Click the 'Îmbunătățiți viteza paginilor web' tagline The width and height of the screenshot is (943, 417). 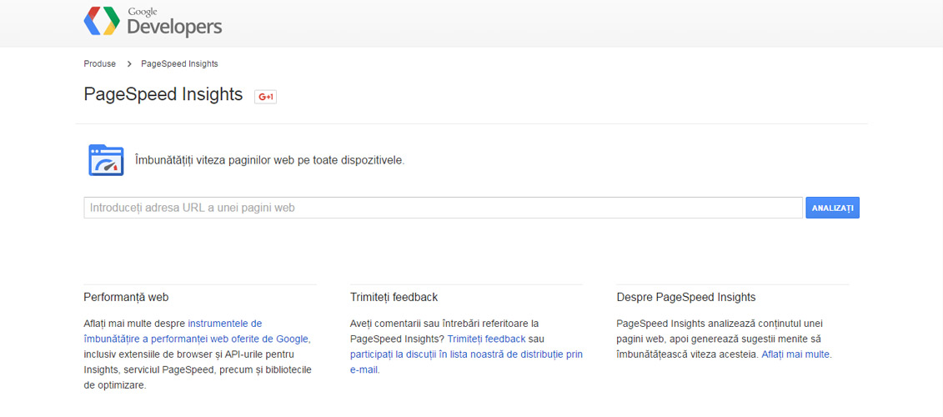click(269, 161)
